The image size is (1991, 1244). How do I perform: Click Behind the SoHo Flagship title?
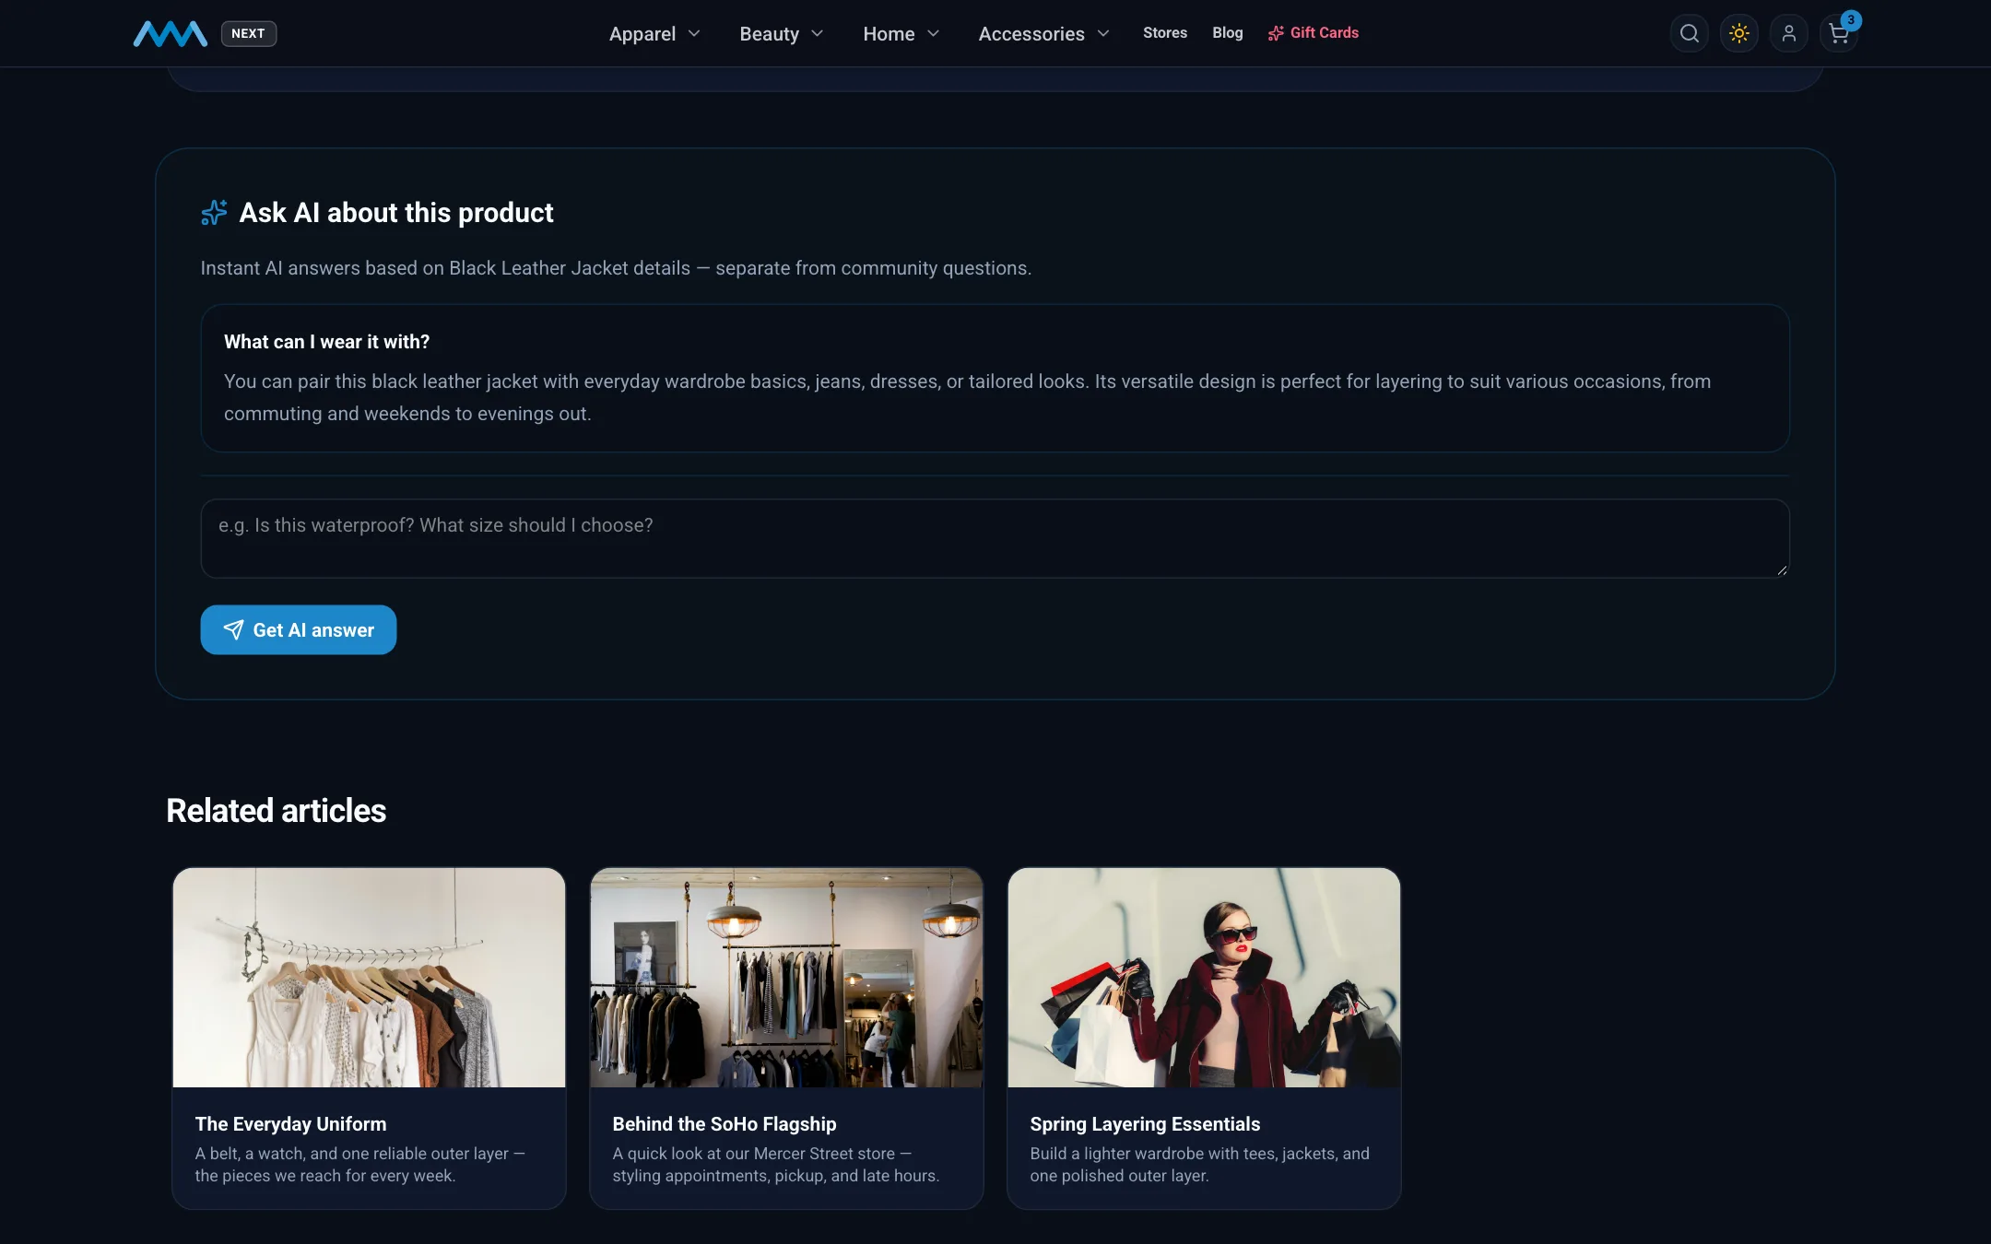coord(725,1124)
